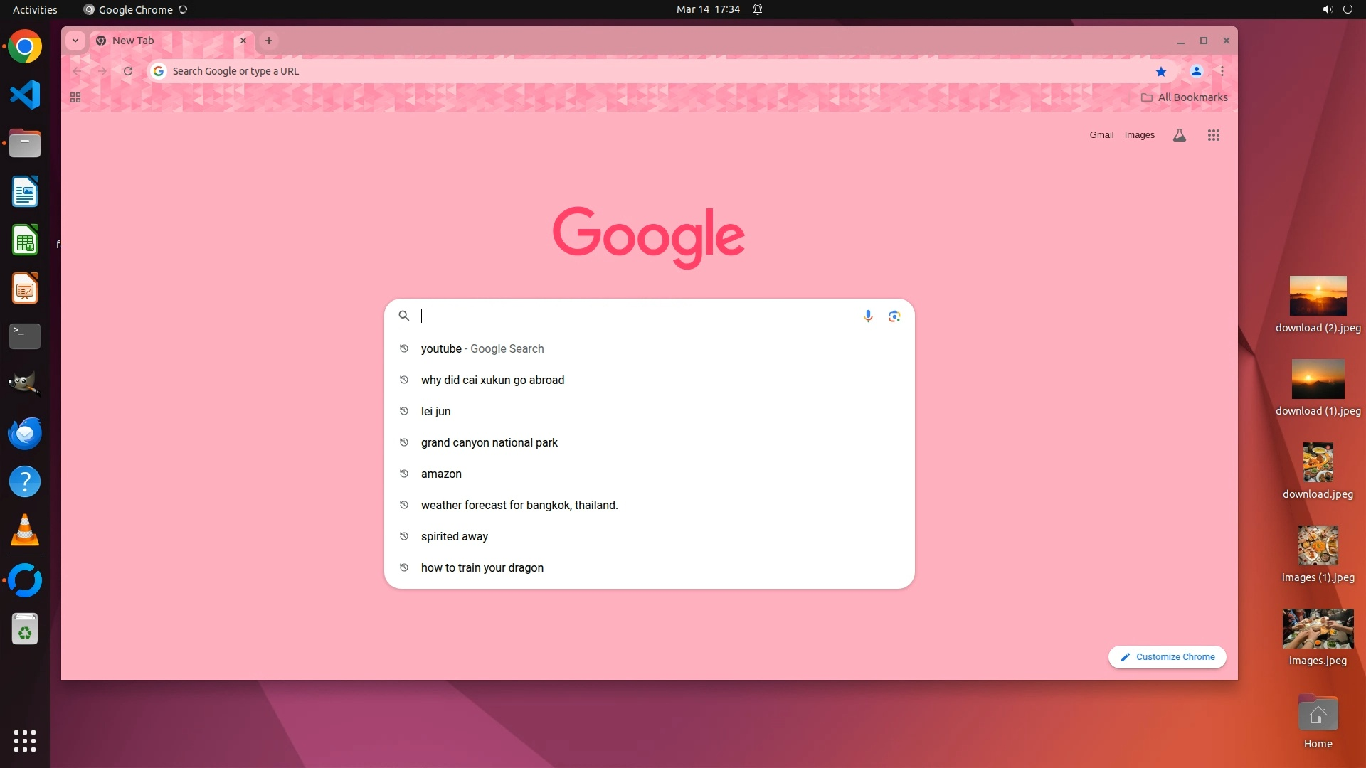Click the Gmail link
Viewport: 1366px width, 768px height.
[x=1101, y=135]
